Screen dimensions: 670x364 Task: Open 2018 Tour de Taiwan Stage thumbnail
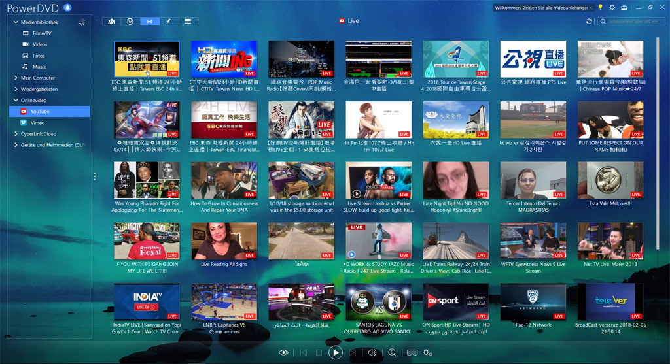[455, 59]
